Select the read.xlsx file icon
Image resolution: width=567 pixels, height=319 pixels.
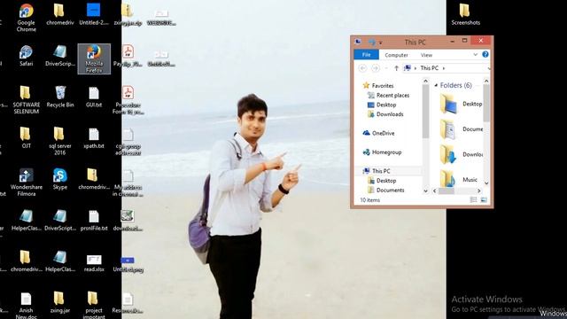[x=94, y=262]
